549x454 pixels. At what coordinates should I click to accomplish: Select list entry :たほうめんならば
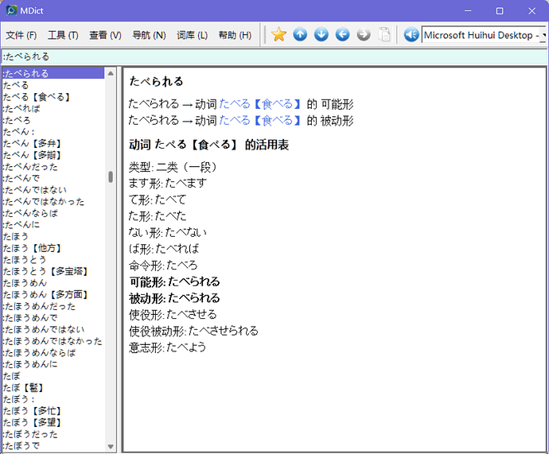pos(53,352)
